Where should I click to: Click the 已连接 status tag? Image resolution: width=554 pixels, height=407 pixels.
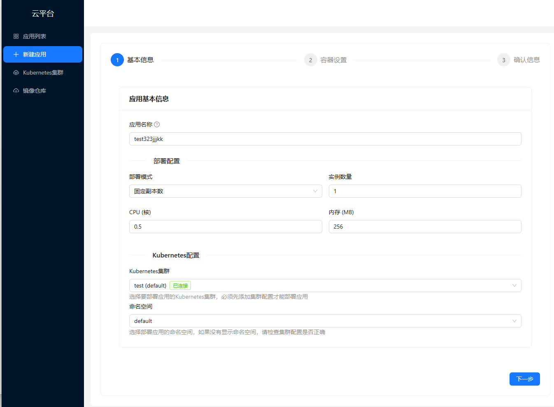point(180,285)
